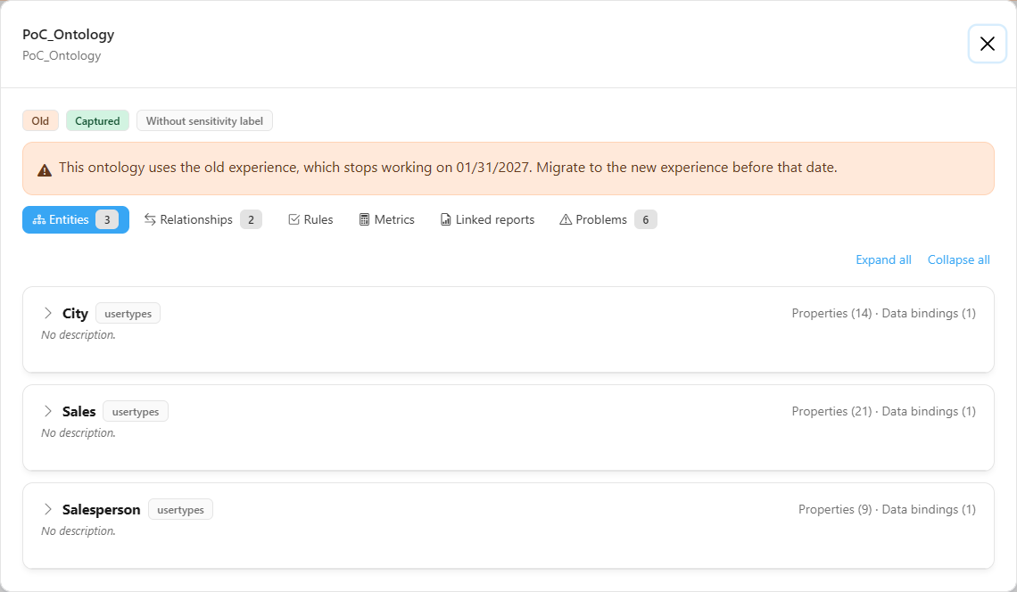Click the usertypes tag beside City

(128, 313)
